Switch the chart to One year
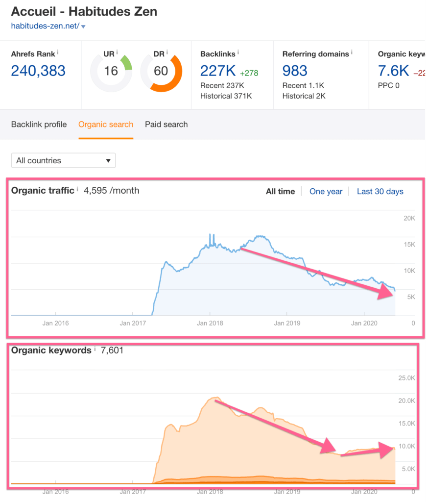The height and width of the screenshot is (502, 428). tap(326, 192)
